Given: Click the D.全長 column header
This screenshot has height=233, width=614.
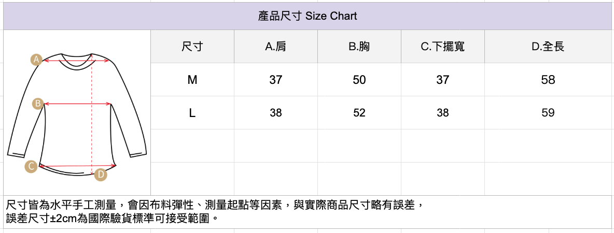Looking at the screenshot, I should [x=548, y=47].
